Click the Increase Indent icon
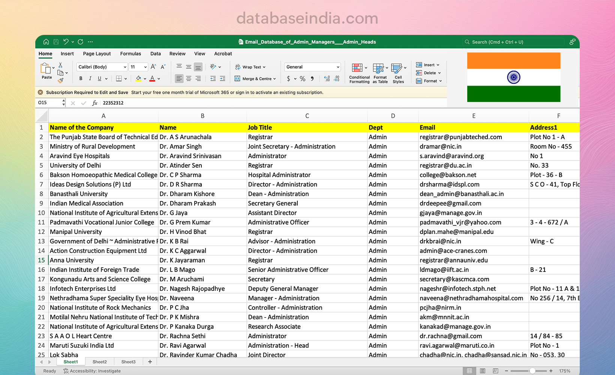The image size is (615, 375). (x=223, y=78)
